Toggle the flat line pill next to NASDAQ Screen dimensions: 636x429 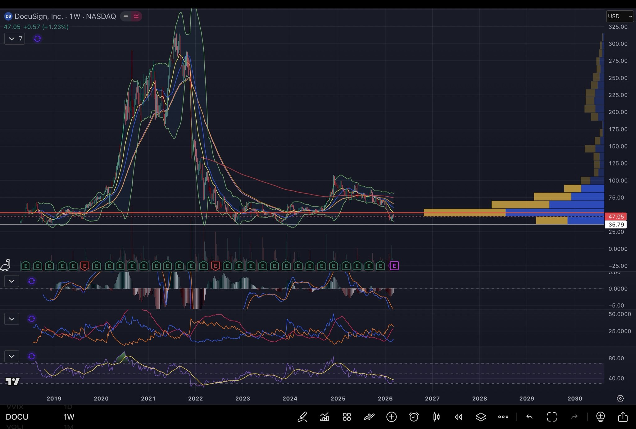click(126, 16)
